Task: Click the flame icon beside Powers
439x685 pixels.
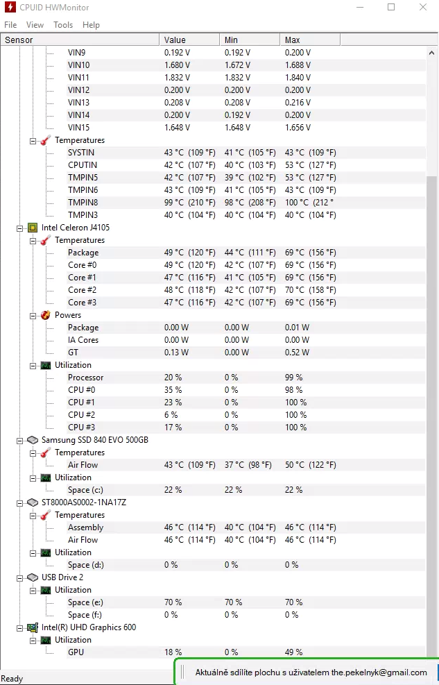Action: click(46, 315)
